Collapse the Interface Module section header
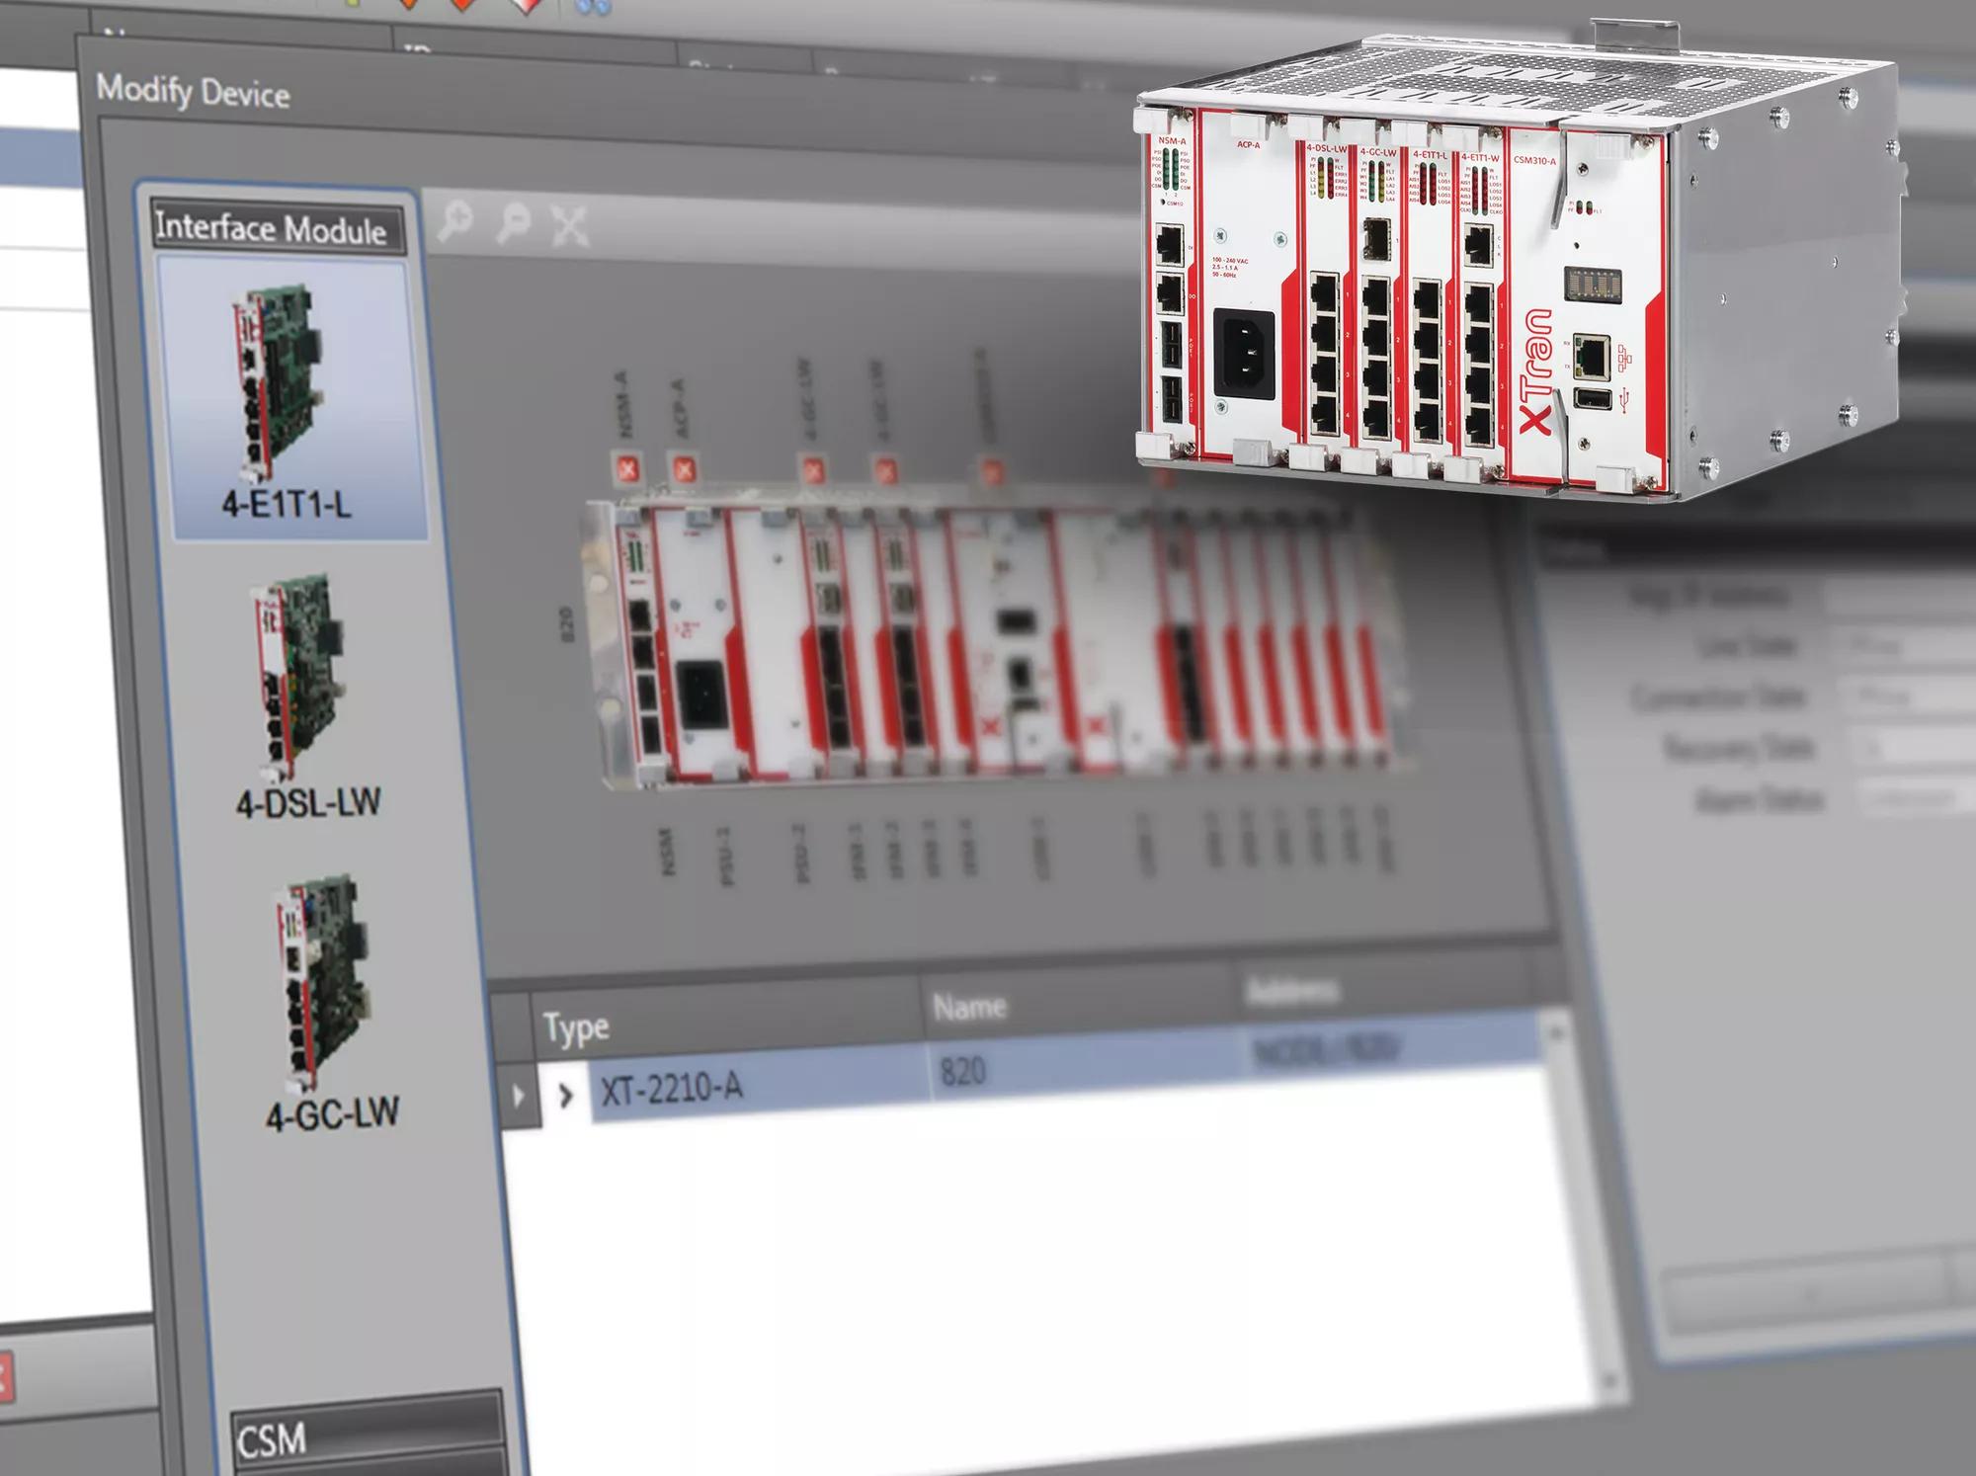The width and height of the screenshot is (1976, 1476). point(277,228)
